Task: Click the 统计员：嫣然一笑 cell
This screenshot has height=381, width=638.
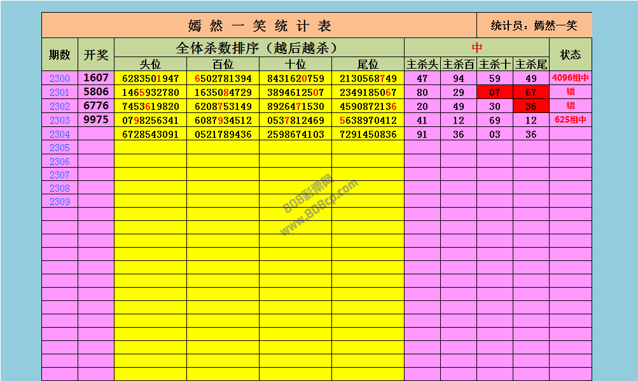Action: 534,25
